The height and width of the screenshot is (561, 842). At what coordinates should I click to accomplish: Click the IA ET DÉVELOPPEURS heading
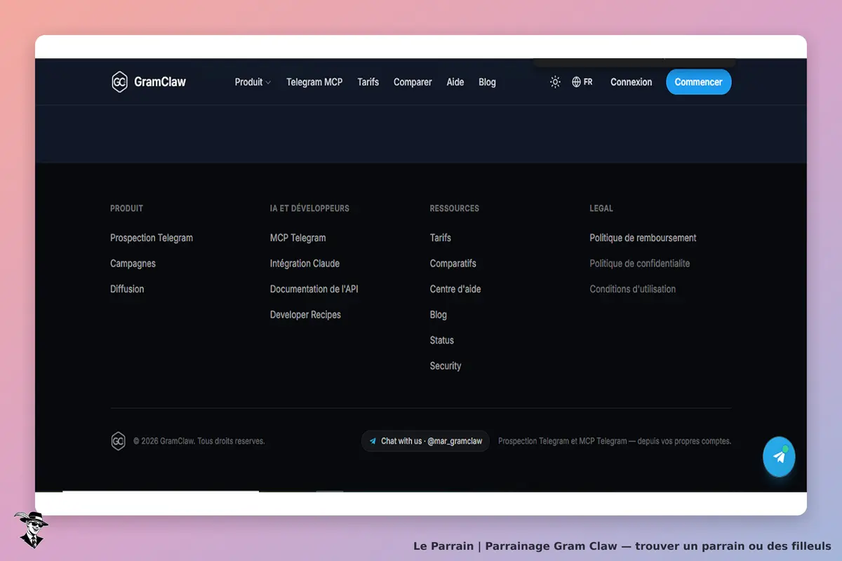coord(309,208)
